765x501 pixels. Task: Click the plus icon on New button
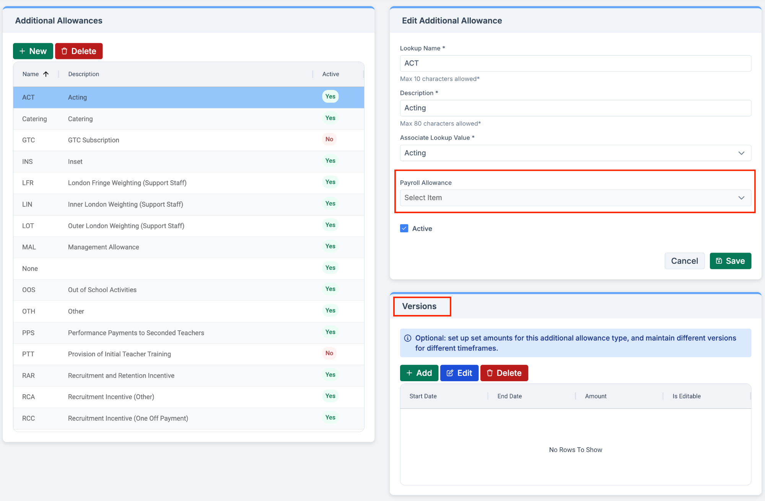22,51
